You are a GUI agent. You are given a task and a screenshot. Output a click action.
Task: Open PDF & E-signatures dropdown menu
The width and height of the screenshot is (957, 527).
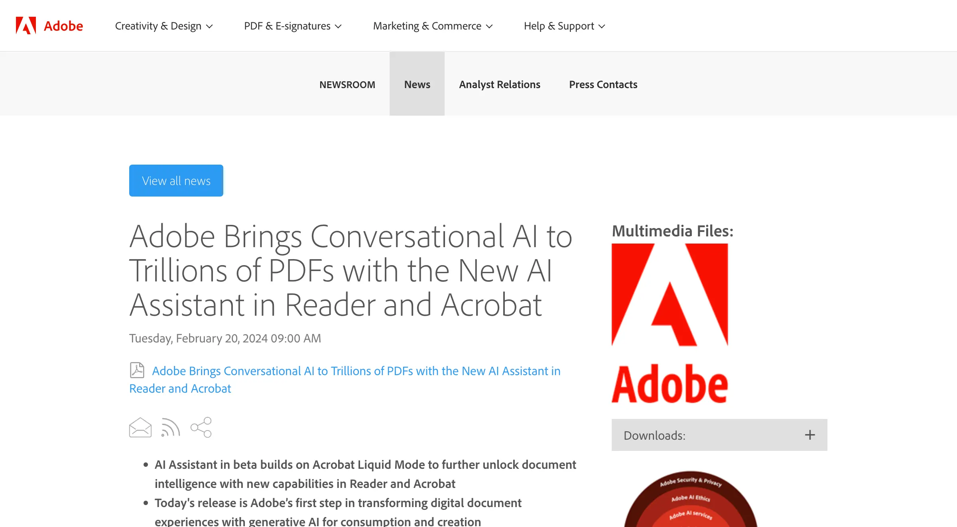click(x=293, y=26)
